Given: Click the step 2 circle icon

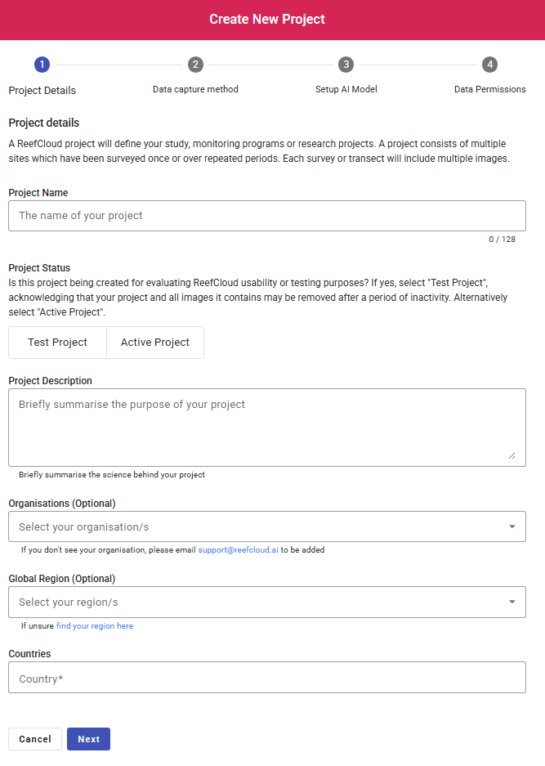Looking at the screenshot, I should [x=195, y=65].
